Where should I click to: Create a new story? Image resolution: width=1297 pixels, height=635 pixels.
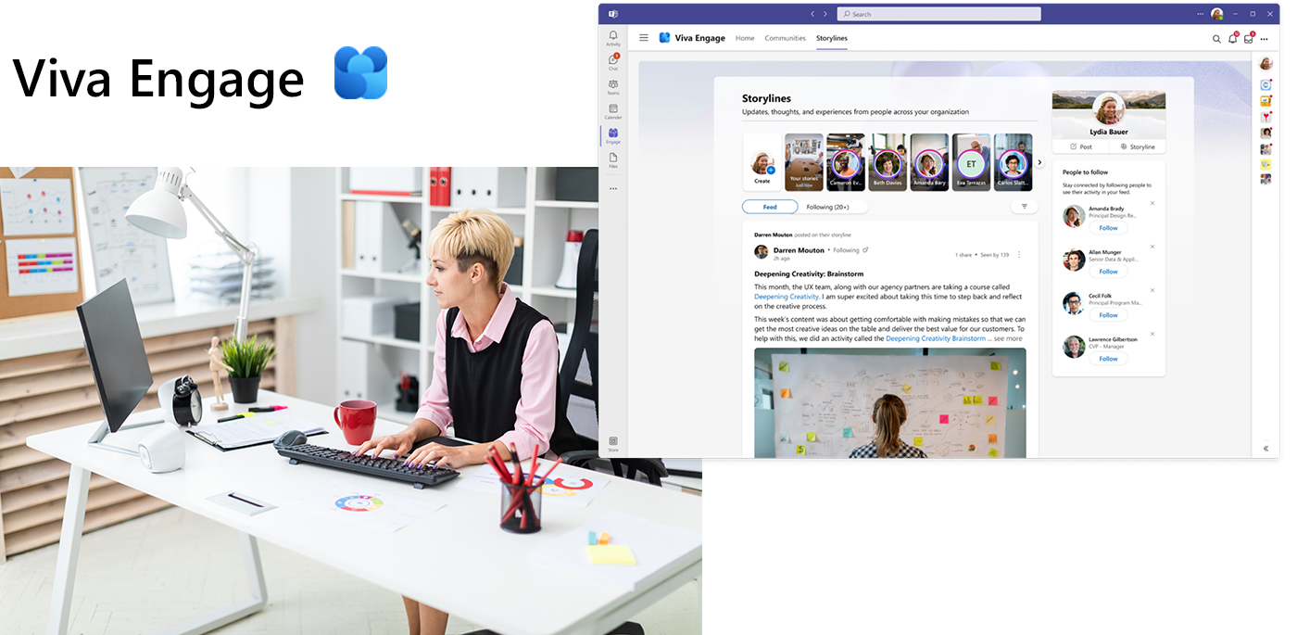click(x=762, y=162)
